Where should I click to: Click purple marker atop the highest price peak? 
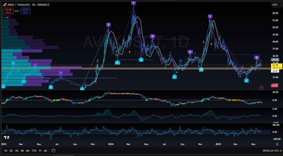[x=133, y=3]
